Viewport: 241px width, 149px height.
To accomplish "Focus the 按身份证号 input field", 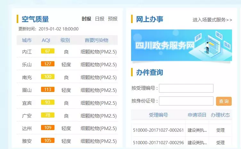I will point(186,101).
